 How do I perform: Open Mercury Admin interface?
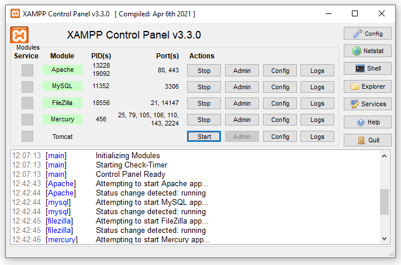pyautogui.click(x=242, y=120)
